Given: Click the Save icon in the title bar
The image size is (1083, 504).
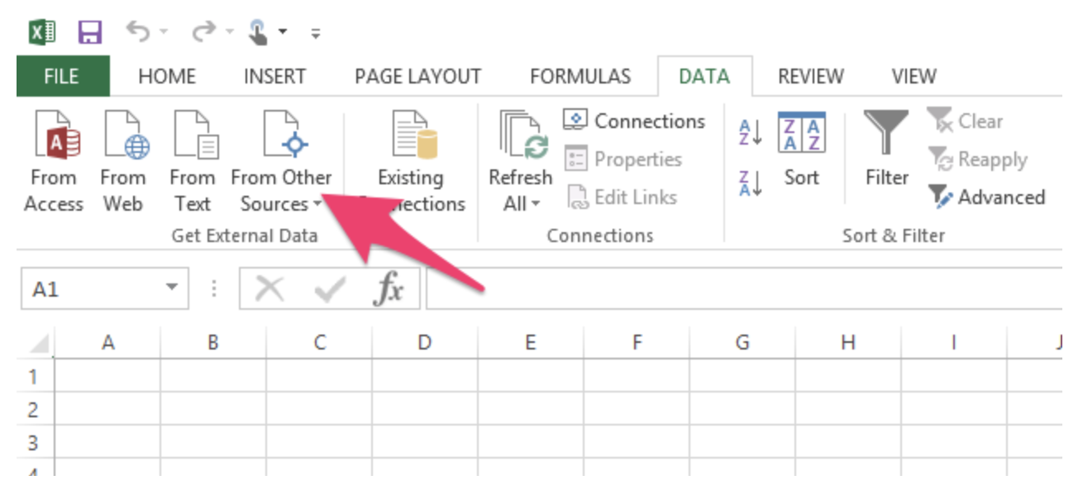Looking at the screenshot, I should [90, 33].
